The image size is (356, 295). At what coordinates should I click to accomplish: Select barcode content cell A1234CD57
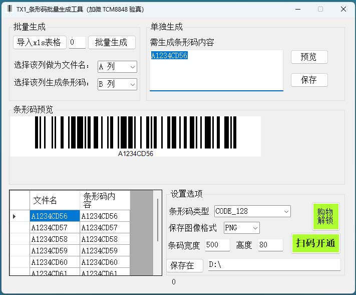point(105,227)
